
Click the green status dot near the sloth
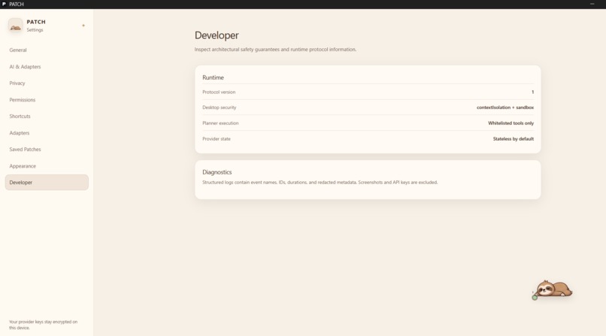pos(535,298)
